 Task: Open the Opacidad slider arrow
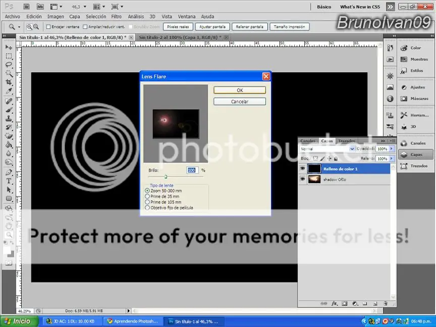point(392,149)
